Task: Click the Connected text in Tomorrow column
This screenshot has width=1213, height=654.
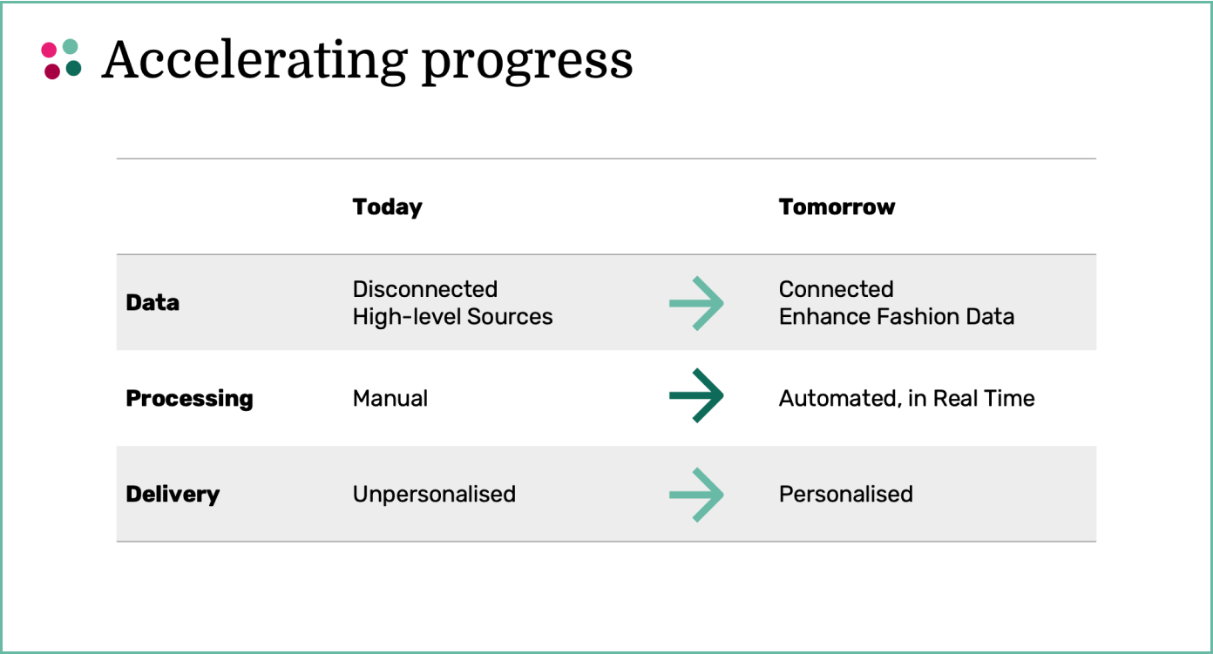Action: coord(837,289)
